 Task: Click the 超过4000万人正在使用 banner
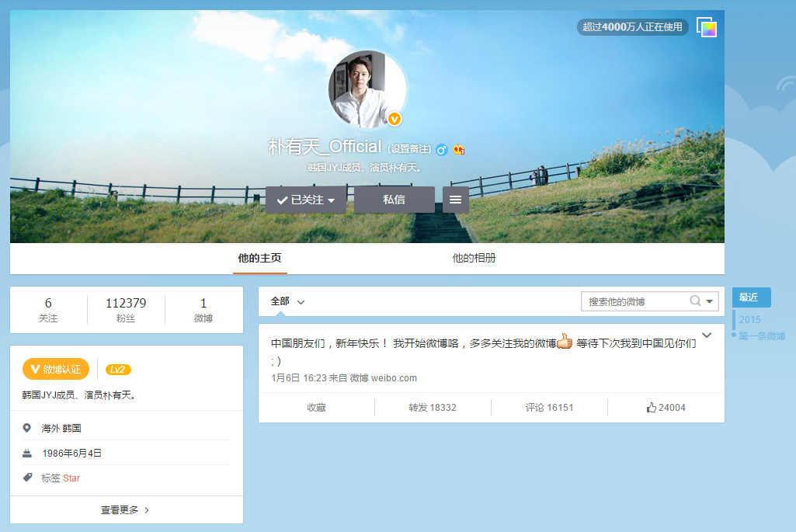point(633,27)
